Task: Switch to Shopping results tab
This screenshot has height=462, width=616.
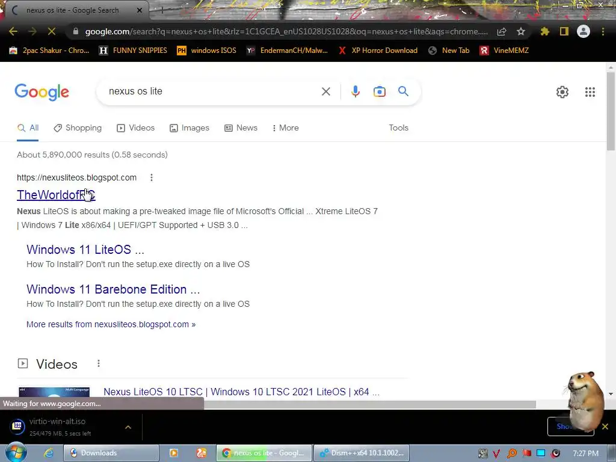Action: pos(78,128)
